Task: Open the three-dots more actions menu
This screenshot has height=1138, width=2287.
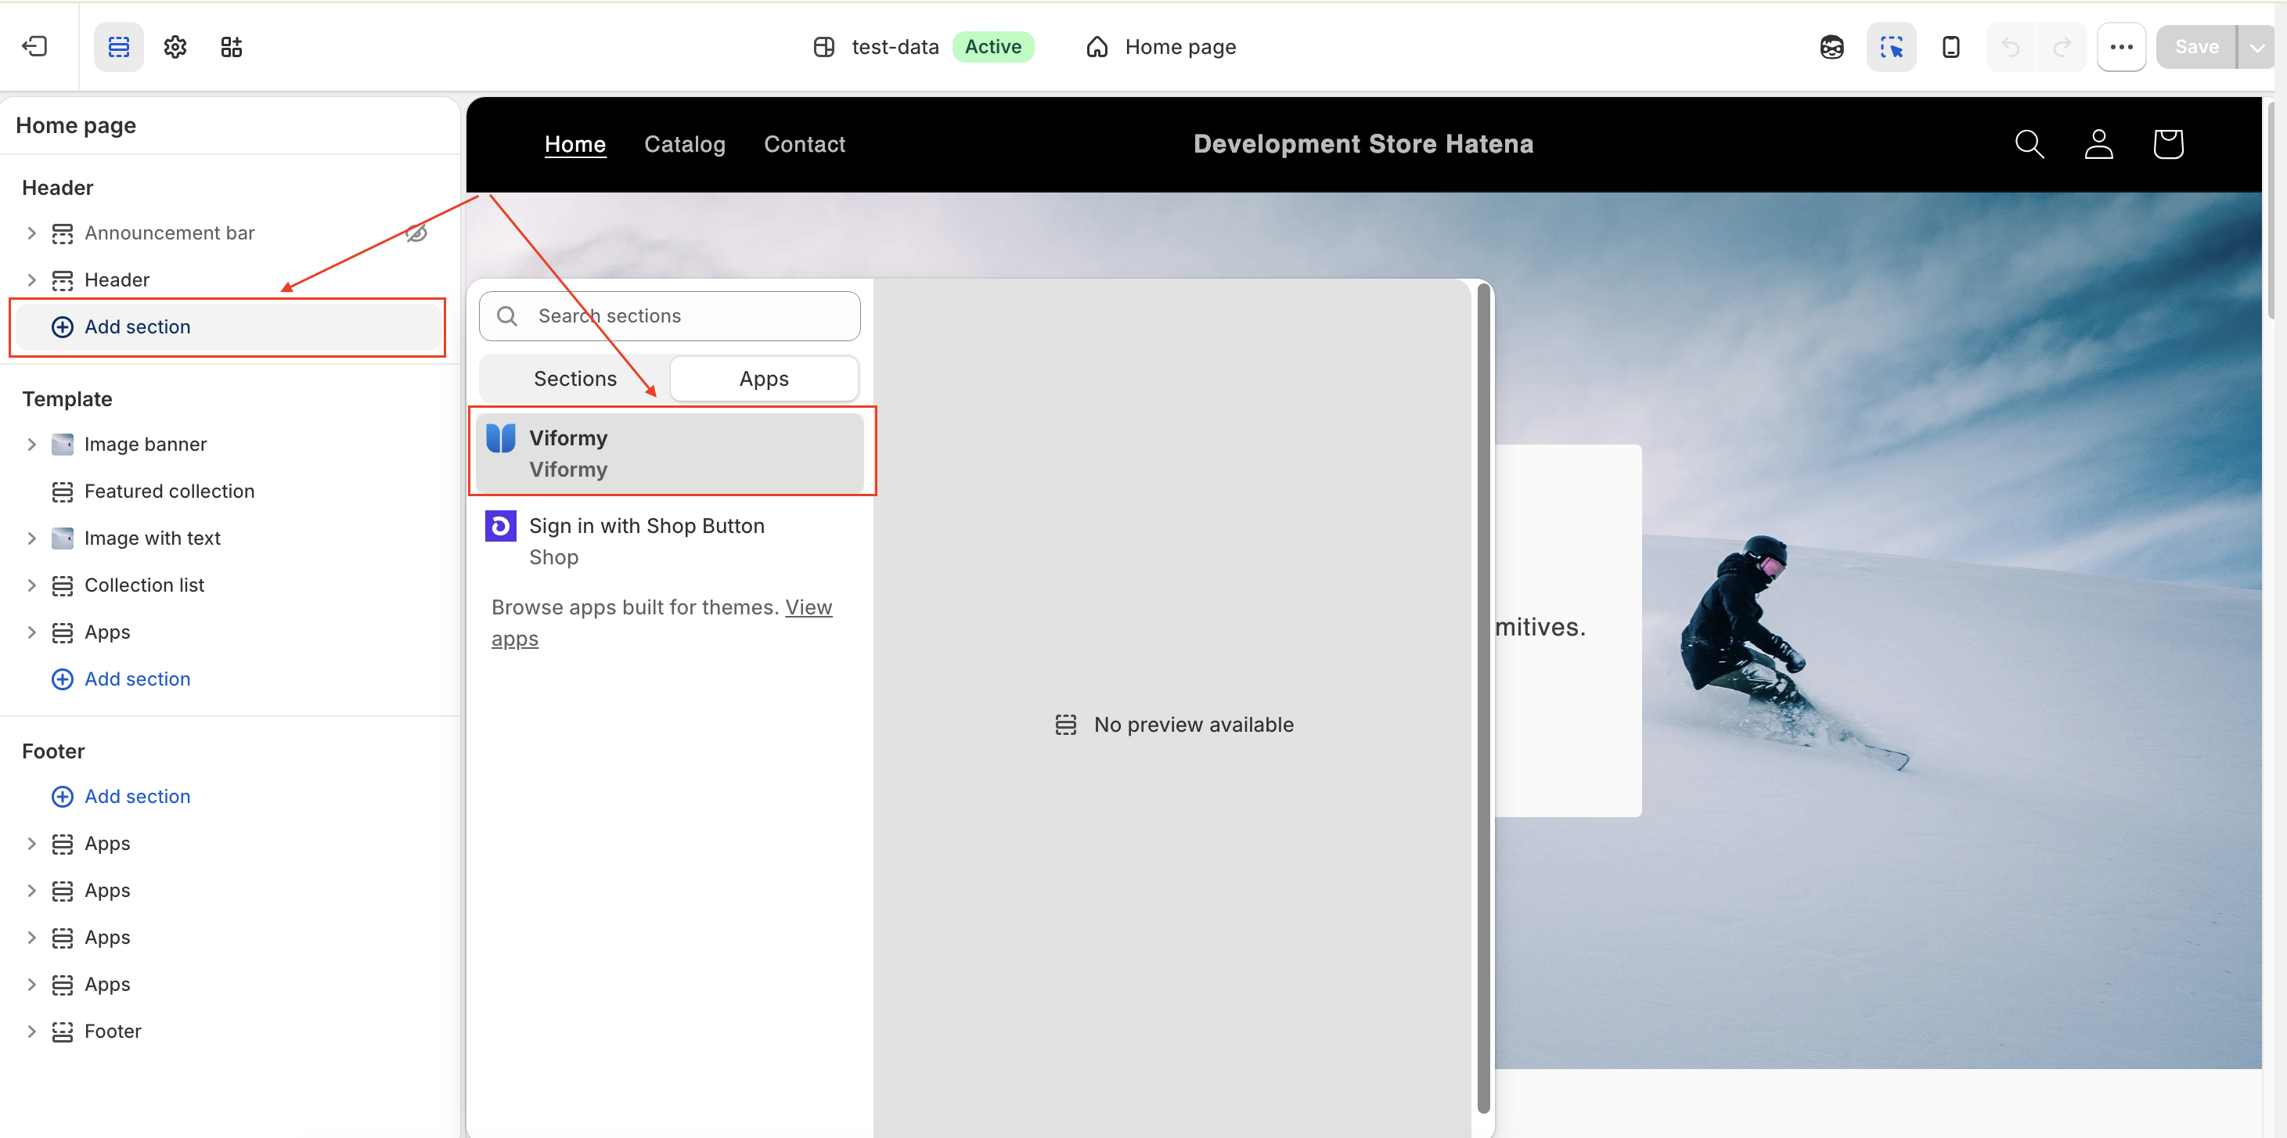Action: click(2121, 46)
